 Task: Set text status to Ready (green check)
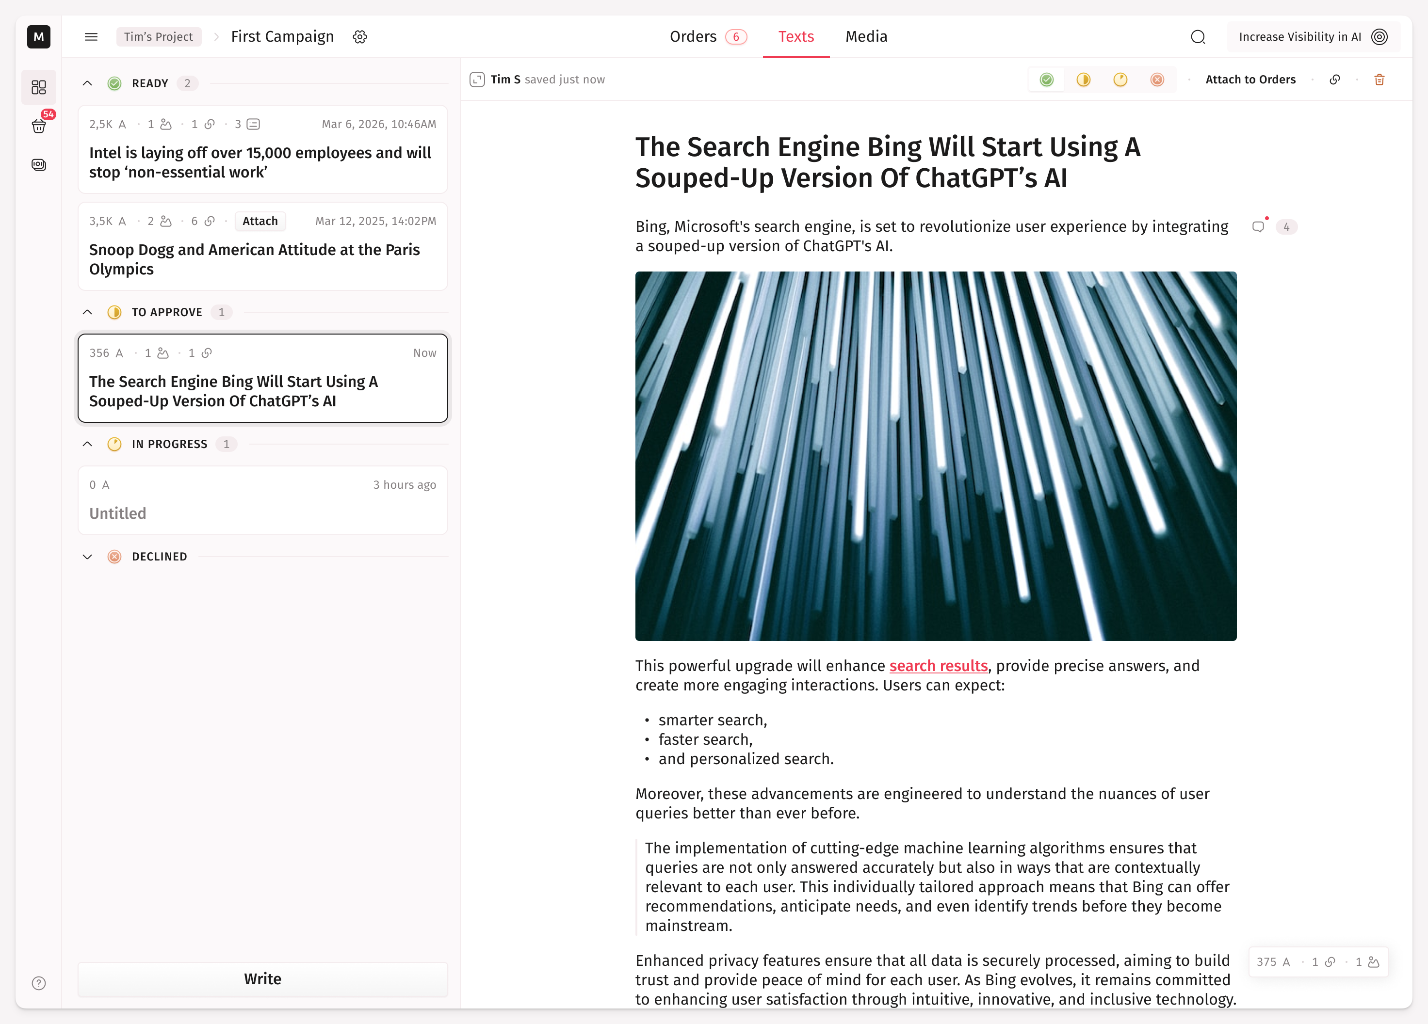tap(1046, 80)
